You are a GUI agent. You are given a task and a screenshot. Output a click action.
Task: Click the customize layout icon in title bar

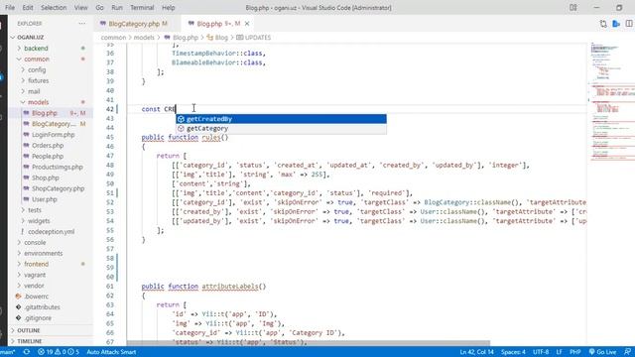point(573,8)
